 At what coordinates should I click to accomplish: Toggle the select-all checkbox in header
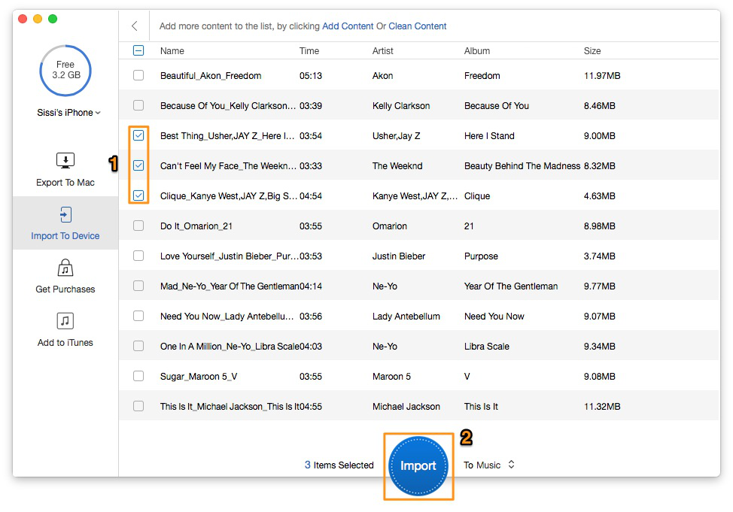138,51
